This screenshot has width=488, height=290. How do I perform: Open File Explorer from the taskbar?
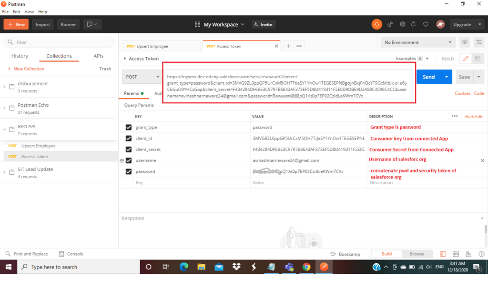pos(202,267)
